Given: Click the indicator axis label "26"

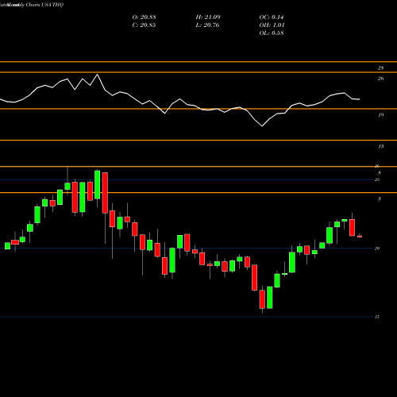Looking at the screenshot, I should (380, 79).
